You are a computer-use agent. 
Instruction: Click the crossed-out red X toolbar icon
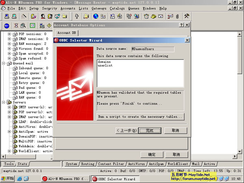tap(16, 26)
